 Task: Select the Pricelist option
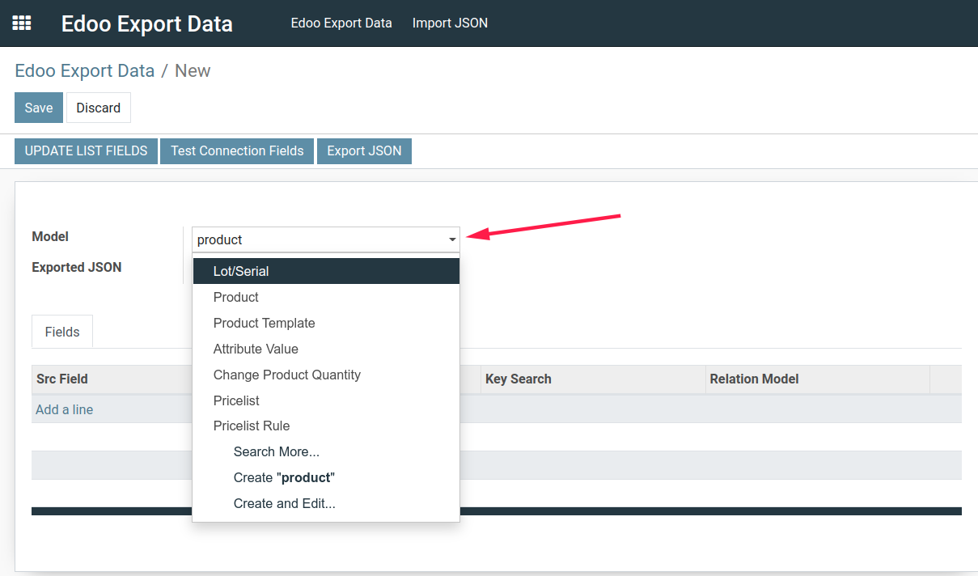326,400
